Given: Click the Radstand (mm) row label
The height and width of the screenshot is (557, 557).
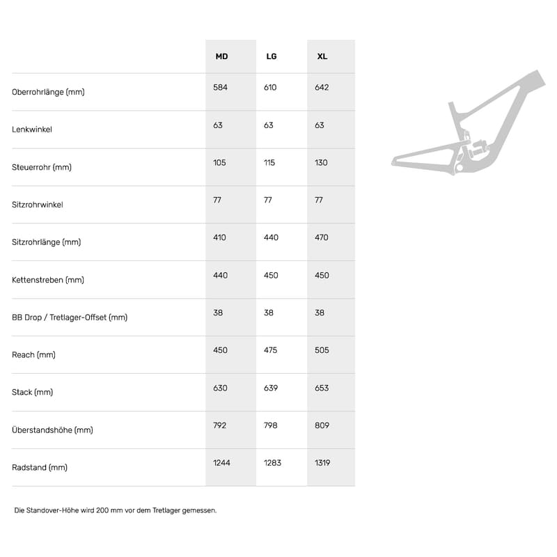Looking at the screenshot, I should pos(40,468).
